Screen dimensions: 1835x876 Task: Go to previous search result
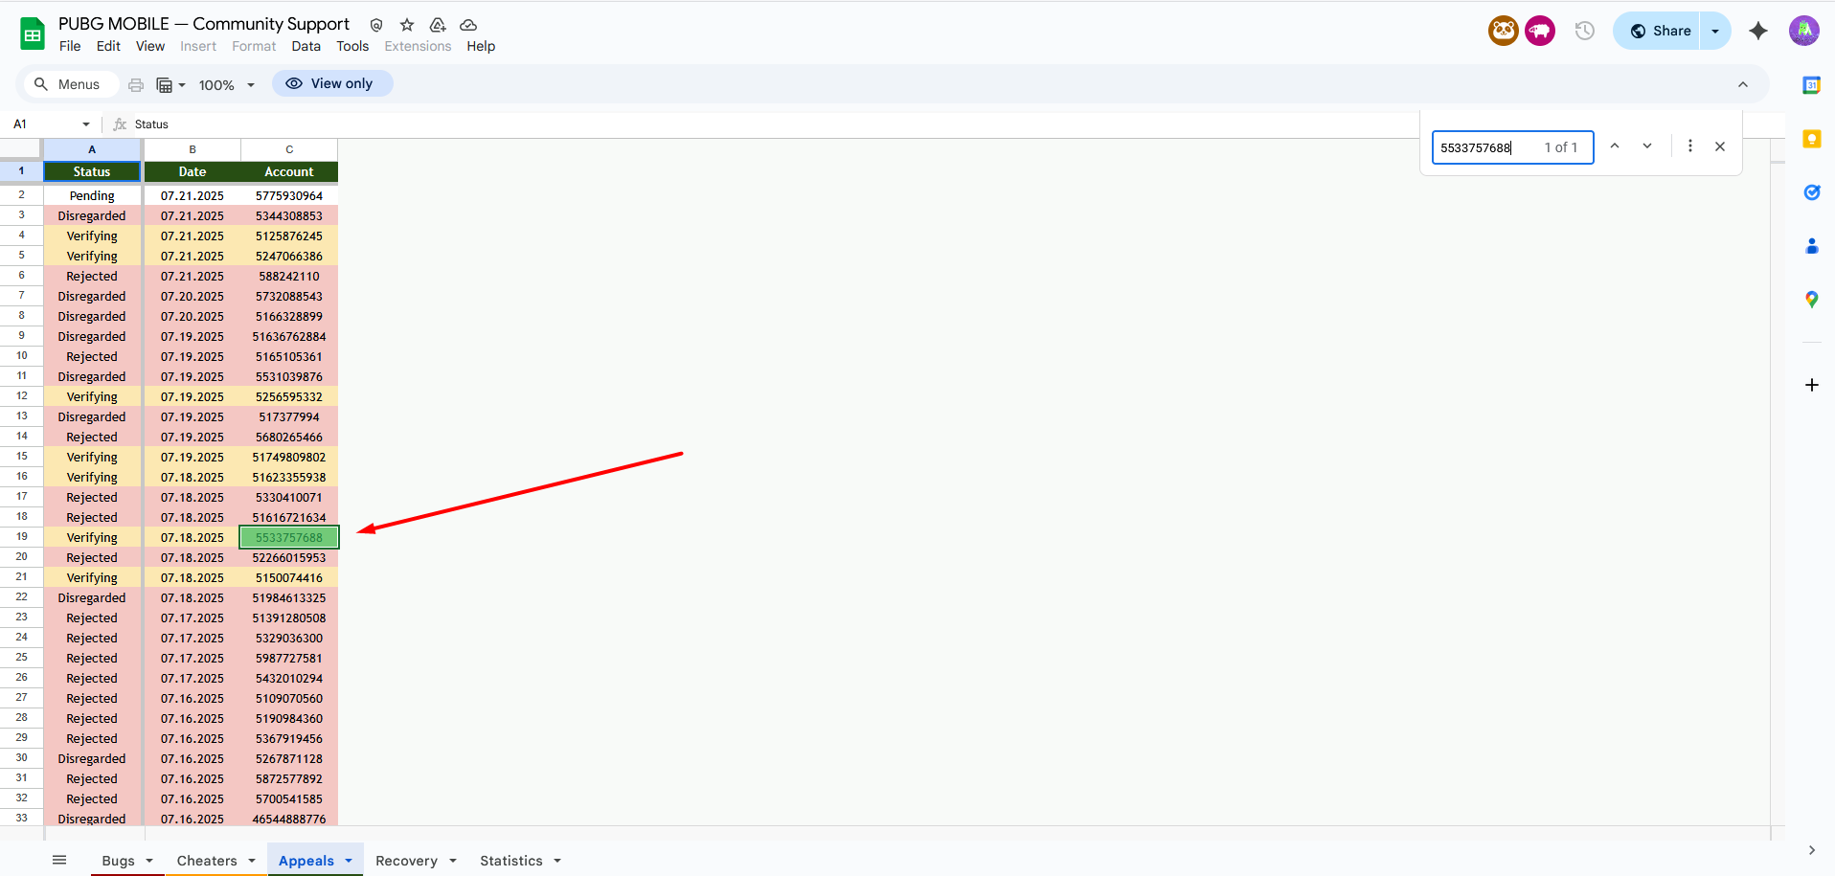coord(1615,146)
